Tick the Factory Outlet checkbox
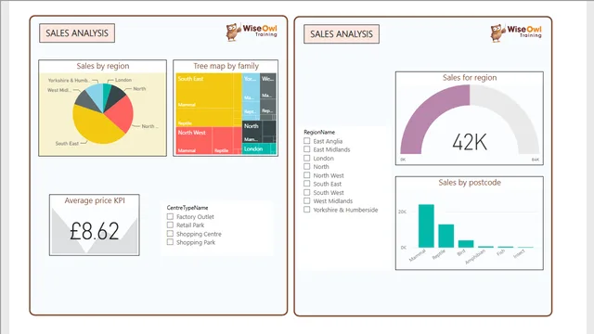The width and height of the screenshot is (594, 334). point(170,216)
